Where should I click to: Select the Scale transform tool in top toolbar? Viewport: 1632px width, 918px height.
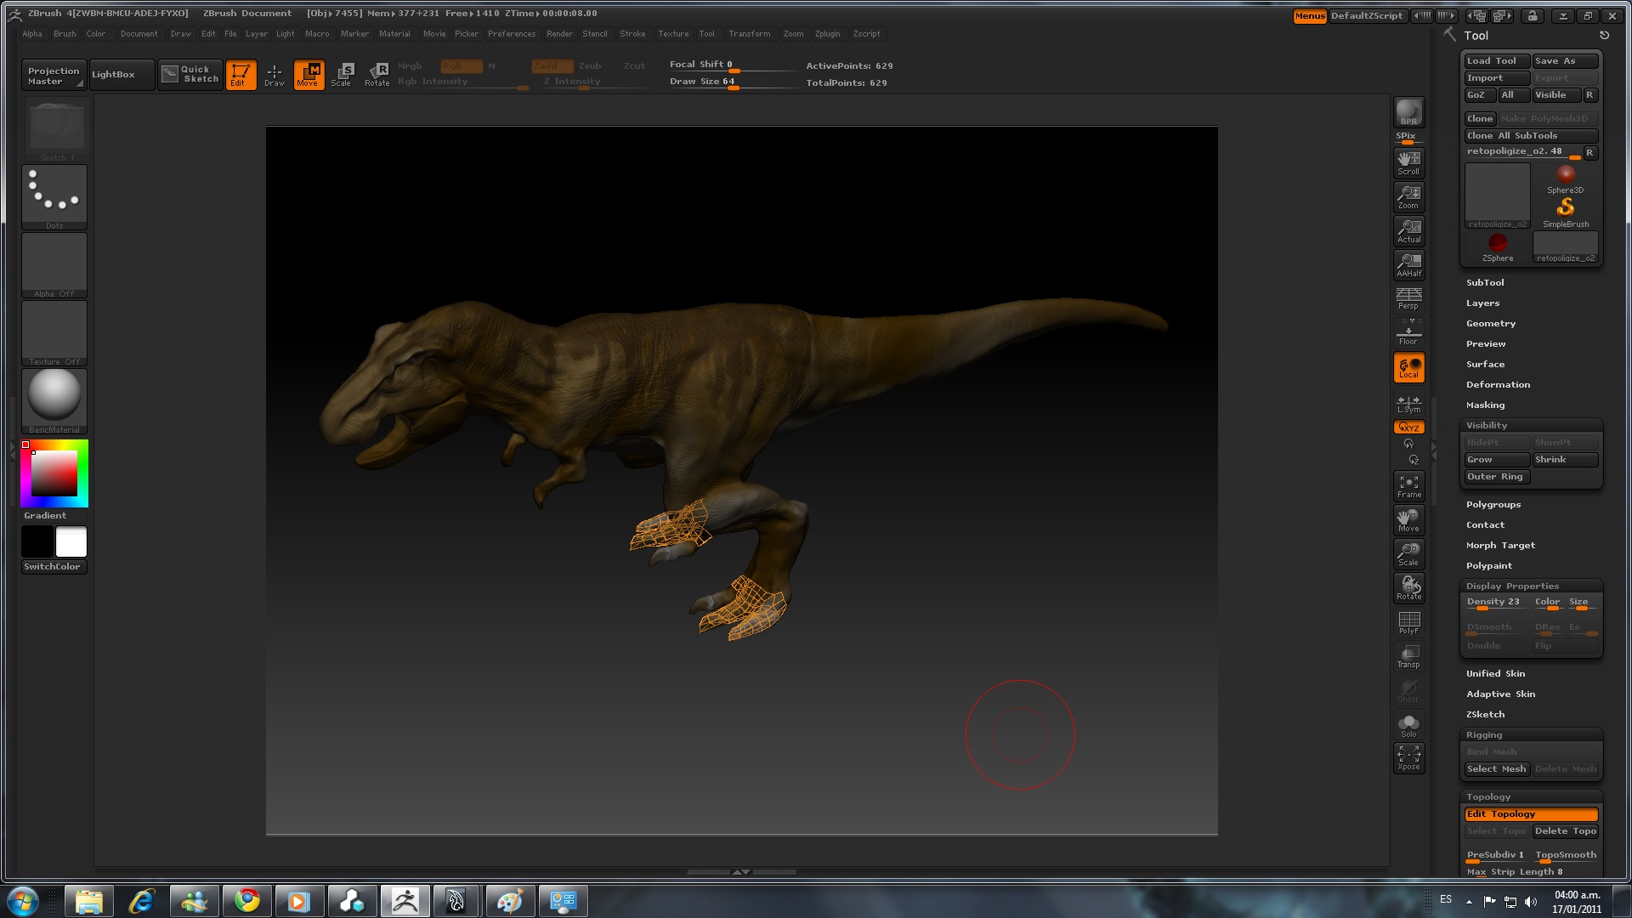point(342,74)
